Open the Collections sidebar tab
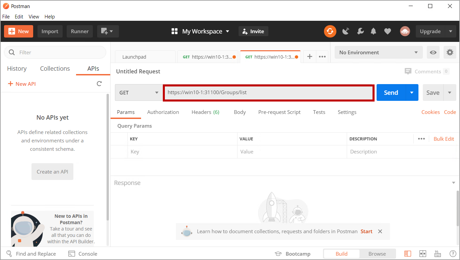460x260 pixels. pos(55,68)
